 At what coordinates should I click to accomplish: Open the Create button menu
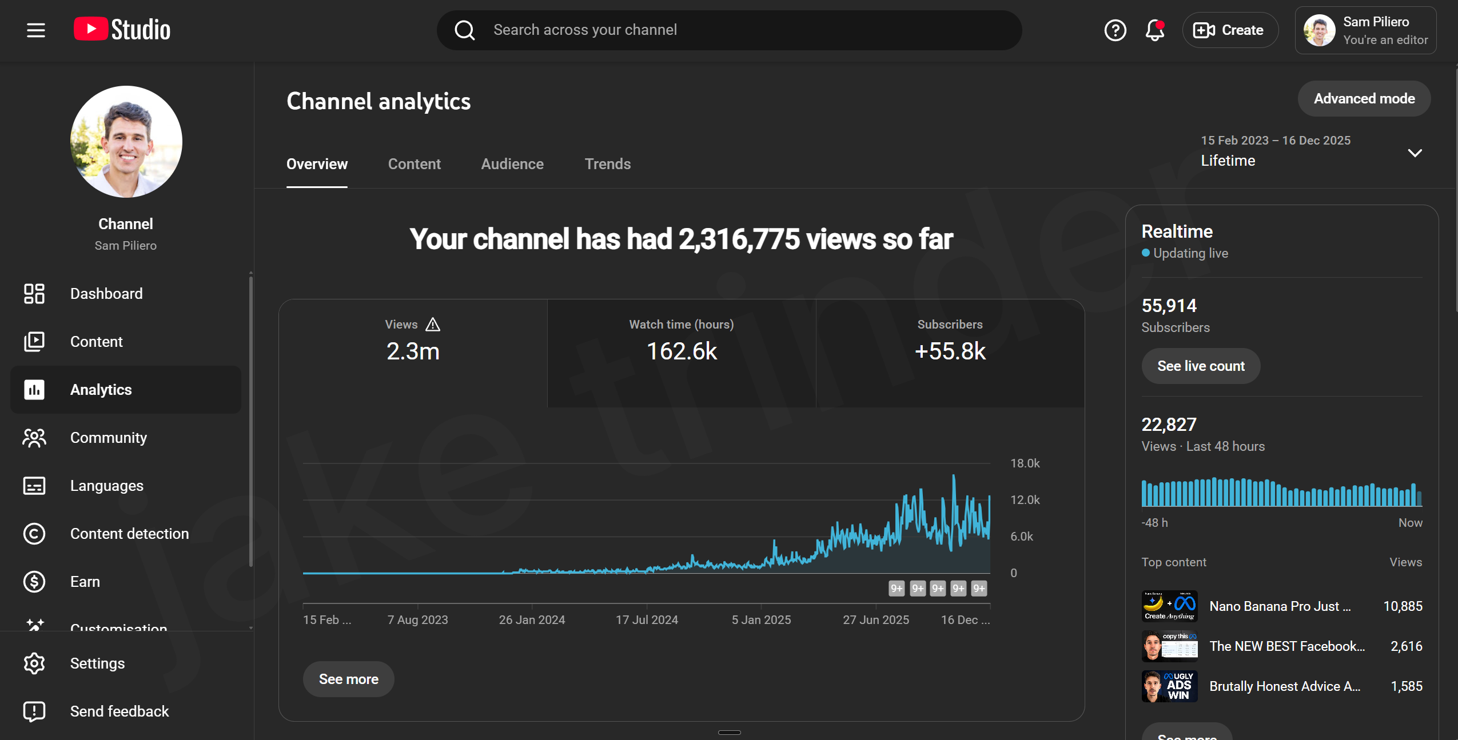pos(1229,30)
